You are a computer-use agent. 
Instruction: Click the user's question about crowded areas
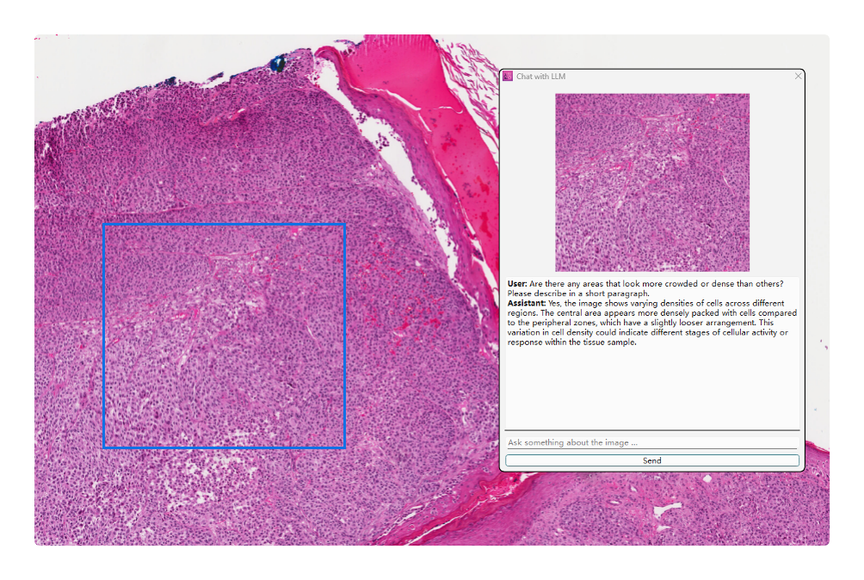click(654, 283)
